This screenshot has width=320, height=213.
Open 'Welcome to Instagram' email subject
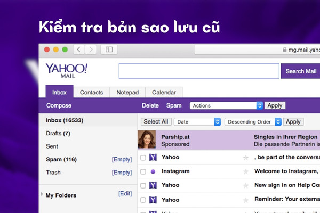286,171
